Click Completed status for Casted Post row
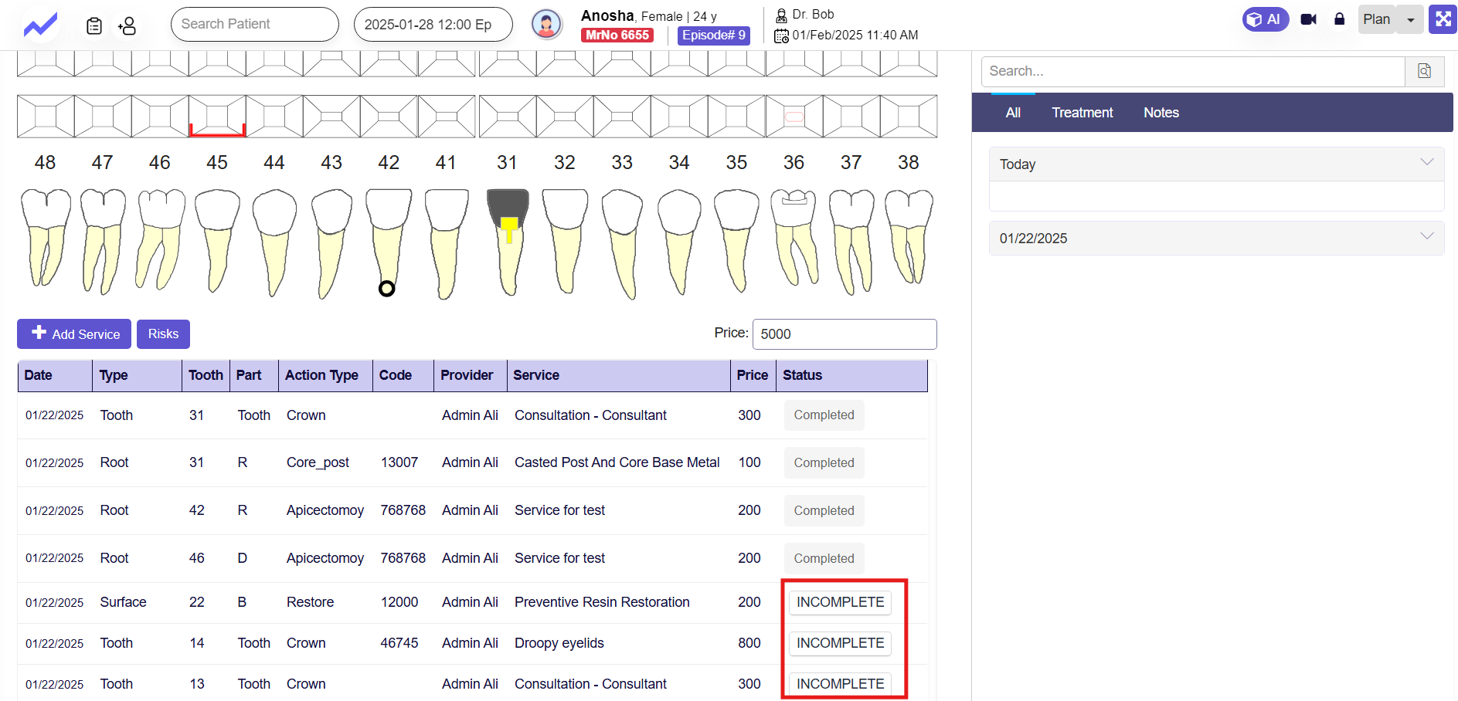This screenshot has width=1458, height=701. pyautogui.click(x=824, y=463)
